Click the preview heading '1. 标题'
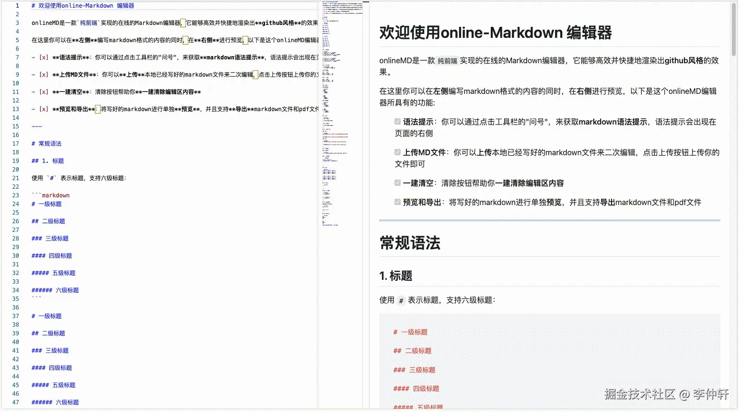Viewport: 740px width, 412px height. tap(396, 276)
